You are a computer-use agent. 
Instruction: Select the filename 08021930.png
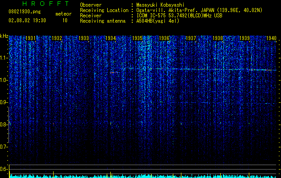(x=25, y=12)
